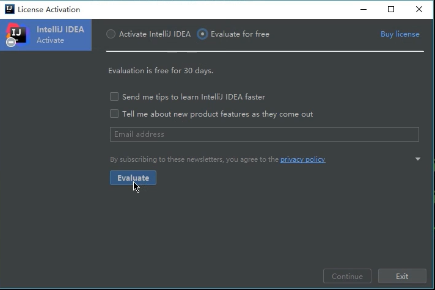The width and height of the screenshot is (435, 290).
Task: Click the Evaluation is free for 30 days text
Action: coord(161,71)
